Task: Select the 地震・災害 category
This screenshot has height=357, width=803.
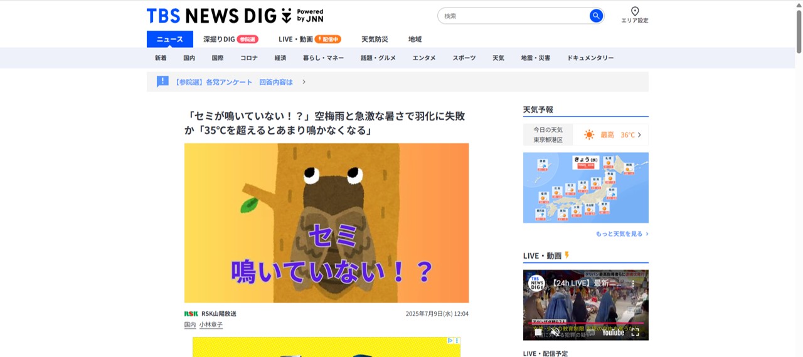Action: (535, 58)
